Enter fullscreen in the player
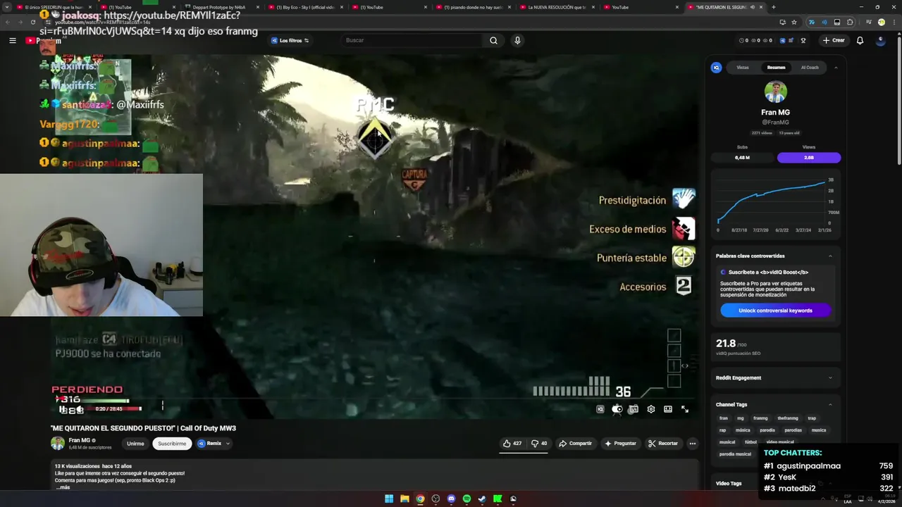 point(685,409)
